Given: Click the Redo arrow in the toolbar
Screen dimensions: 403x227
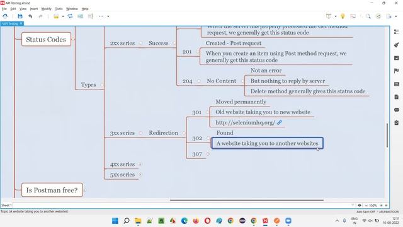Looking at the screenshot, I should [x=40, y=16].
